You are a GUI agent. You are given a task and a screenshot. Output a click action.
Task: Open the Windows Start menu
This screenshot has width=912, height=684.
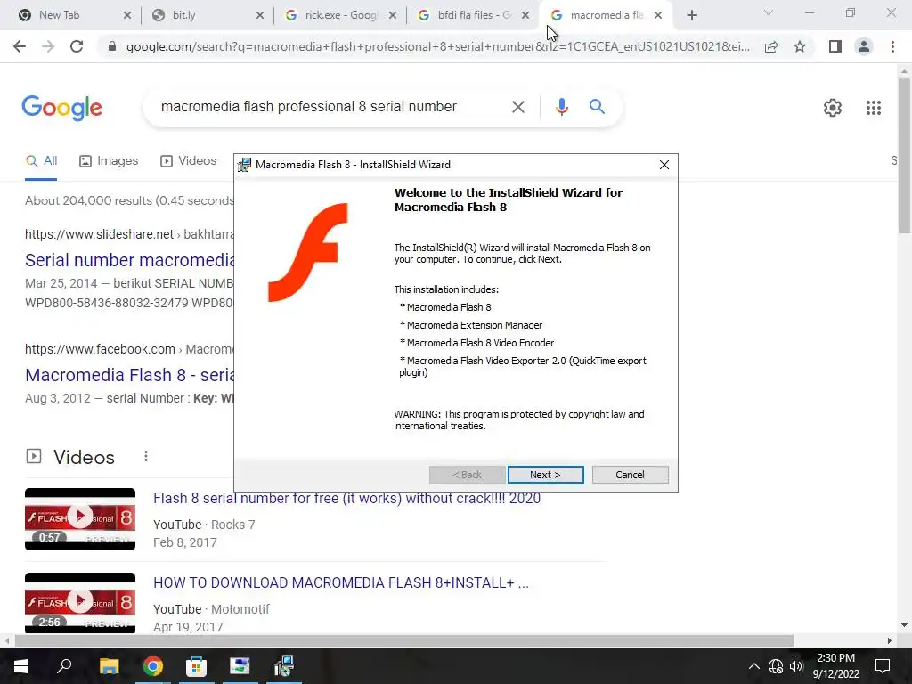pos(21,666)
